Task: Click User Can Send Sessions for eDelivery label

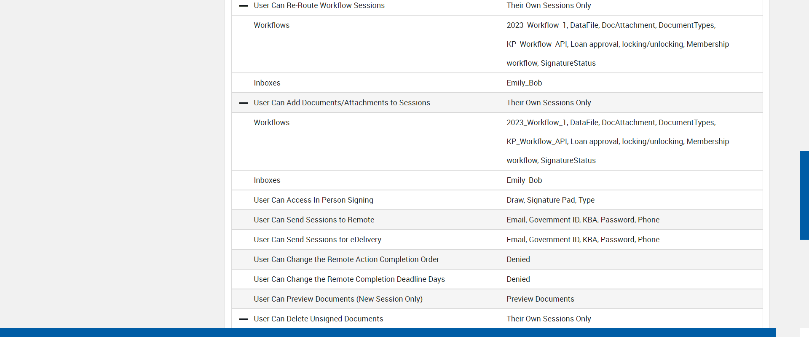Action: (317, 240)
